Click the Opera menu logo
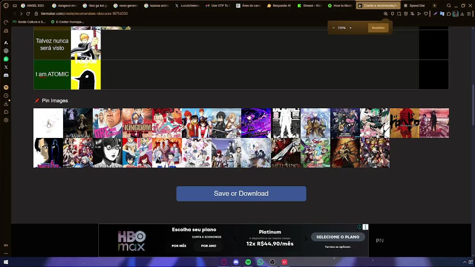The height and width of the screenshot is (267, 475). click(6, 6)
